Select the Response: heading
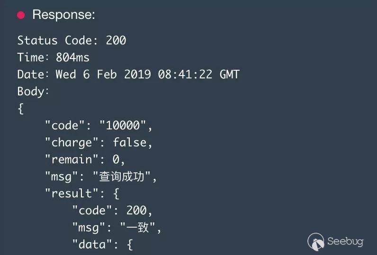This screenshot has width=377, height=255. pos(63,15)
